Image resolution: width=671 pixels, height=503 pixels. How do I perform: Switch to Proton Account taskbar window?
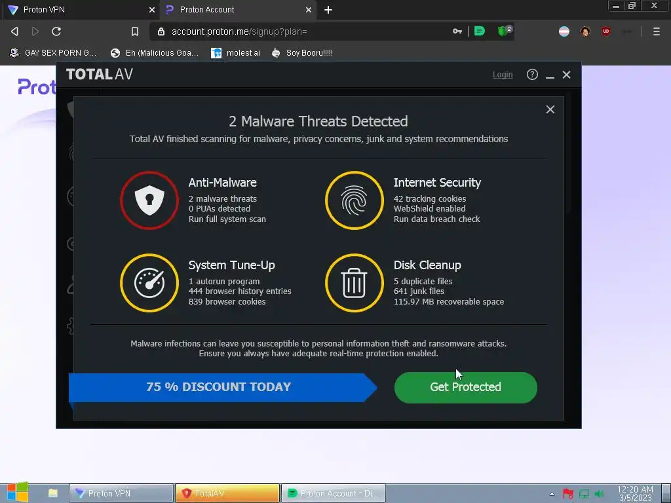point(334,493)
